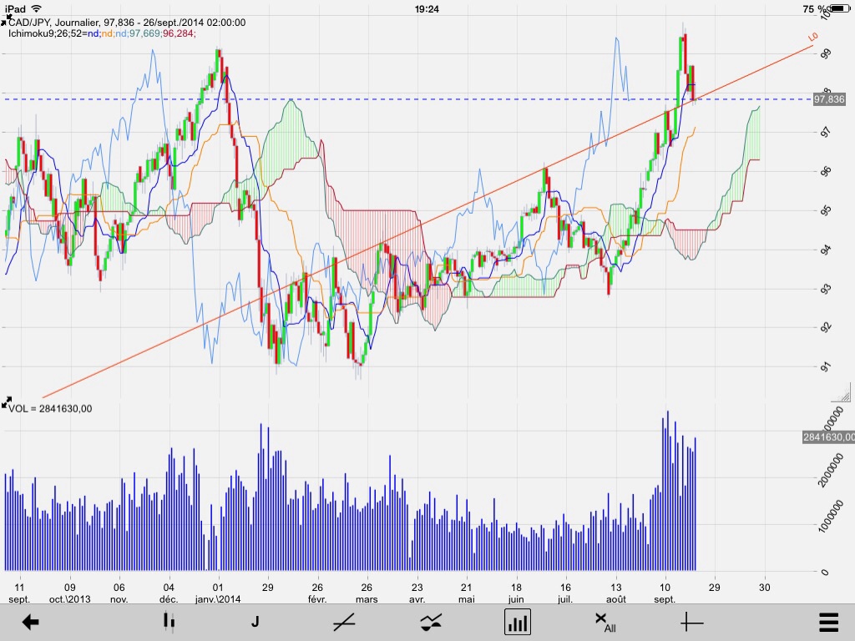
Task: Tap the 09 oct.\2013 date label
Action: click(x=70, y=593)
